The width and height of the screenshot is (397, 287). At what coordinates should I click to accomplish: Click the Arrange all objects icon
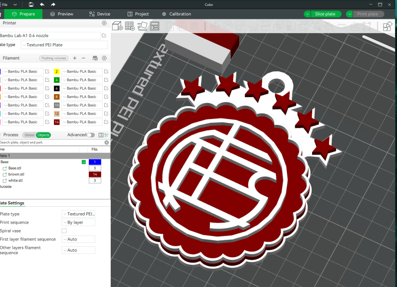click(154, 26)
